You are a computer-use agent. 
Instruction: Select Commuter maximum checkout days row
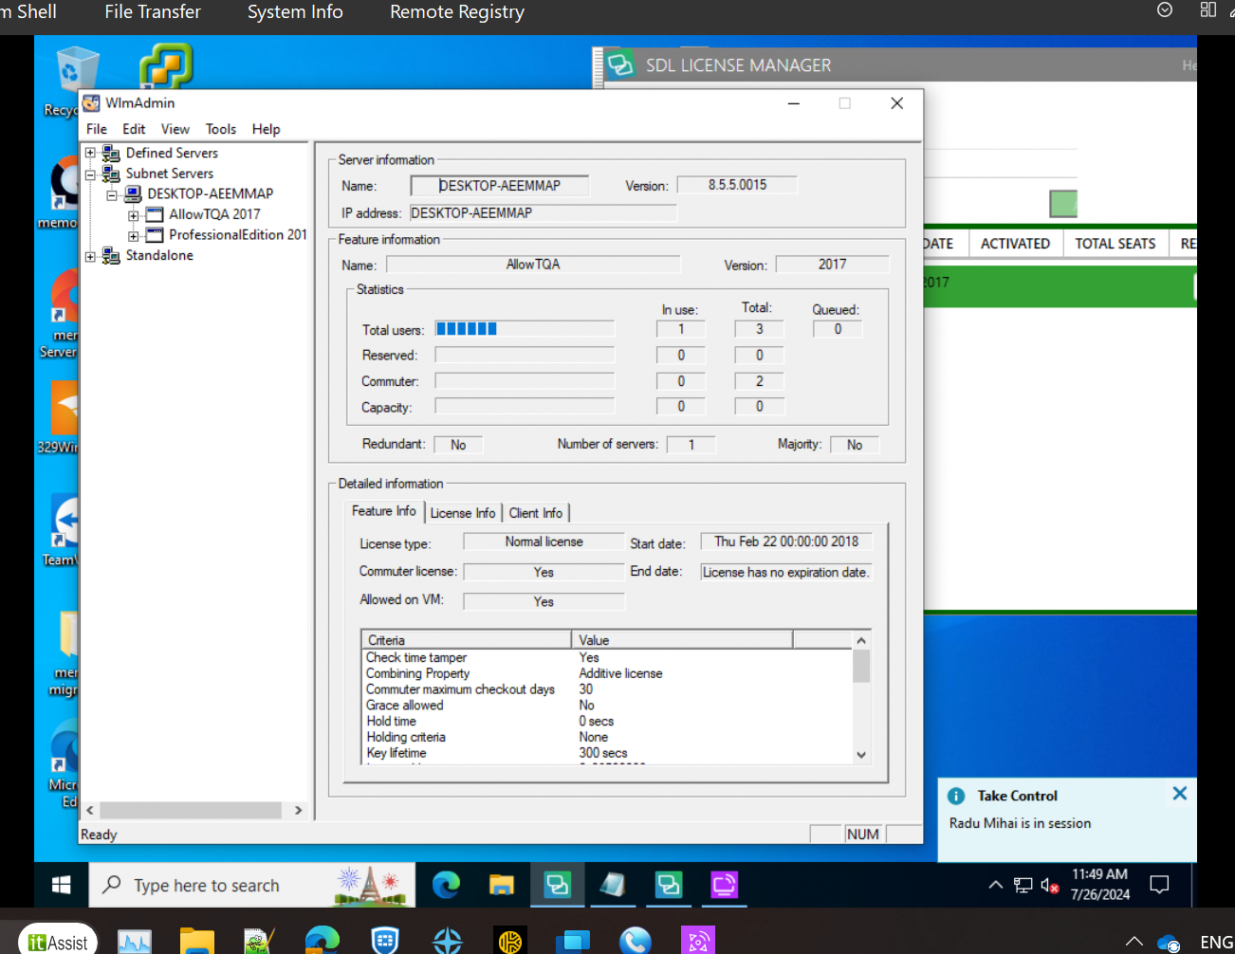pos(607,689)
